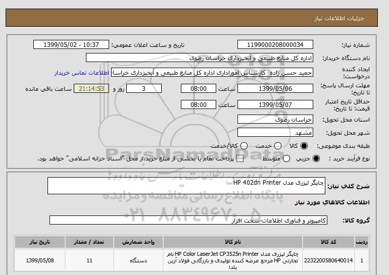Click the نام کالا column header
The image size is (389, 275).
(x=233, y=242)
